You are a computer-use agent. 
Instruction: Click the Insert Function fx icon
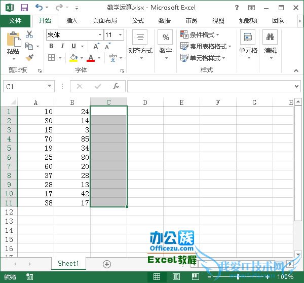coord(116,86)
